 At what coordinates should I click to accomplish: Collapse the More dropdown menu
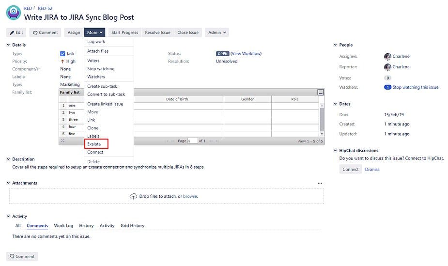pyautogui.click(x=94, y=32)
